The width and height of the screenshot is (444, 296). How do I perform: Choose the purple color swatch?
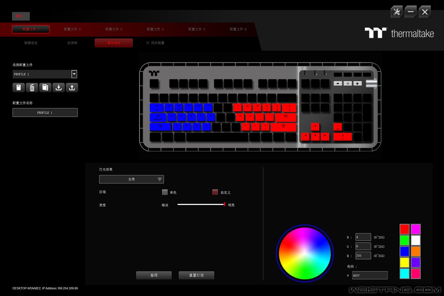click(415, 262)
